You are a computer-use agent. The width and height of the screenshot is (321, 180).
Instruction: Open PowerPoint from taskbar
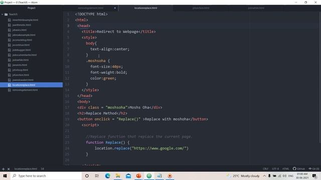(138, 175)
